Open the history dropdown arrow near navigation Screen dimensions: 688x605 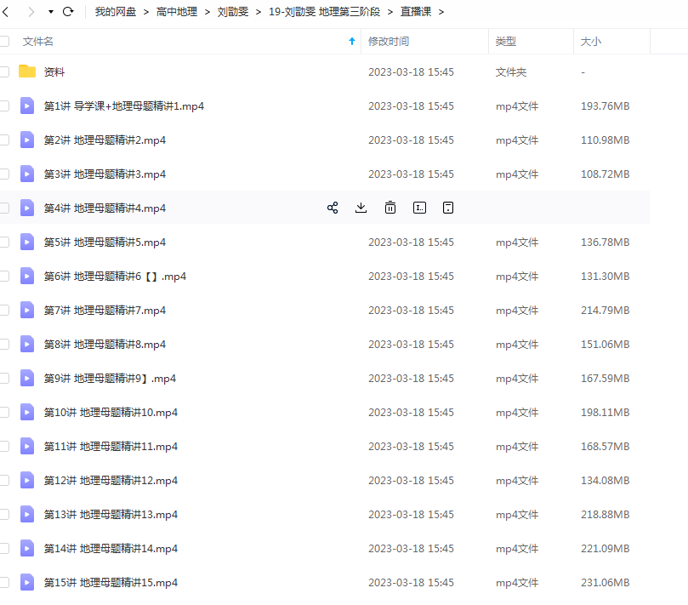[50, 12]
